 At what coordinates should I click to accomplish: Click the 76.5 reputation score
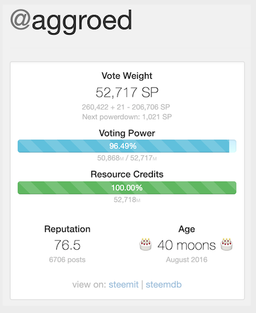tap(67, 245)
